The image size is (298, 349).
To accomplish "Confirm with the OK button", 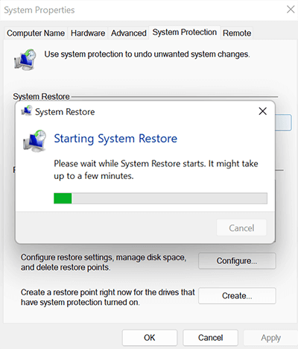I will tap(150, 338).
